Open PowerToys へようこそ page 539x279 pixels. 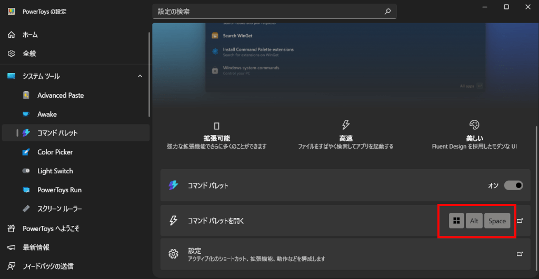51,229
